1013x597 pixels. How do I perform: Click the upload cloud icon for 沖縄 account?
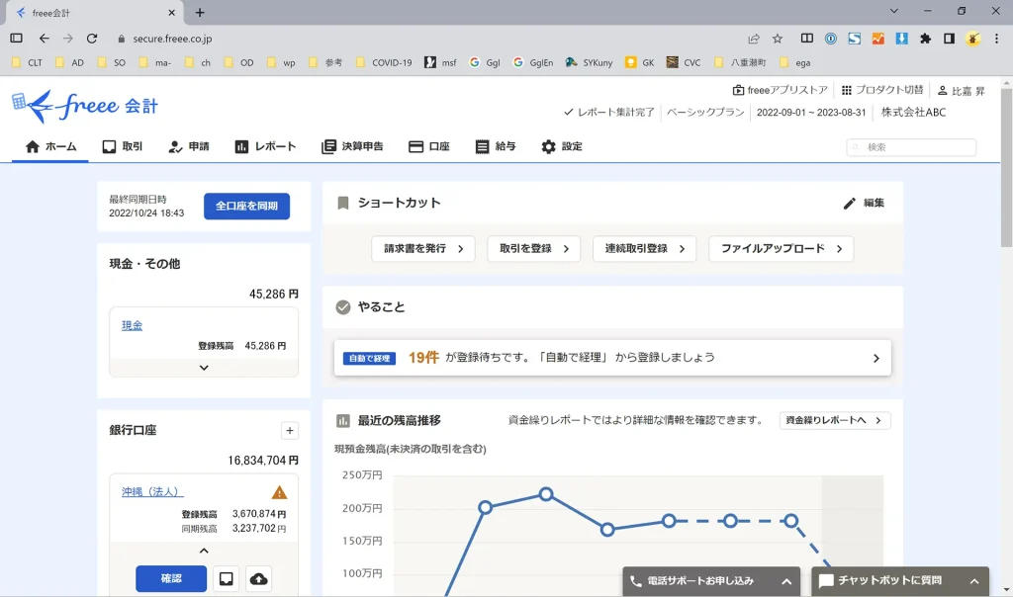[258, 579]
